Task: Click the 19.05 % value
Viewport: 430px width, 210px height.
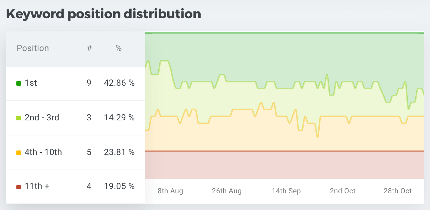Action: click(x=119, y=187)
